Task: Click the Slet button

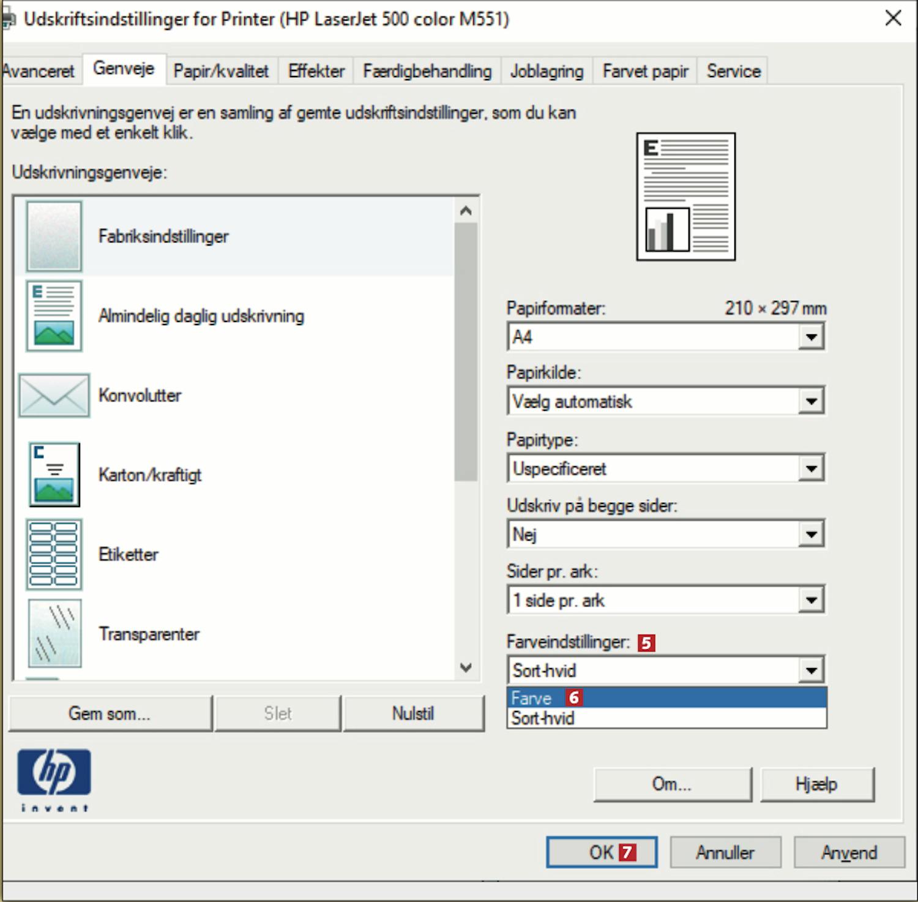Action: (x=278, y=713)
